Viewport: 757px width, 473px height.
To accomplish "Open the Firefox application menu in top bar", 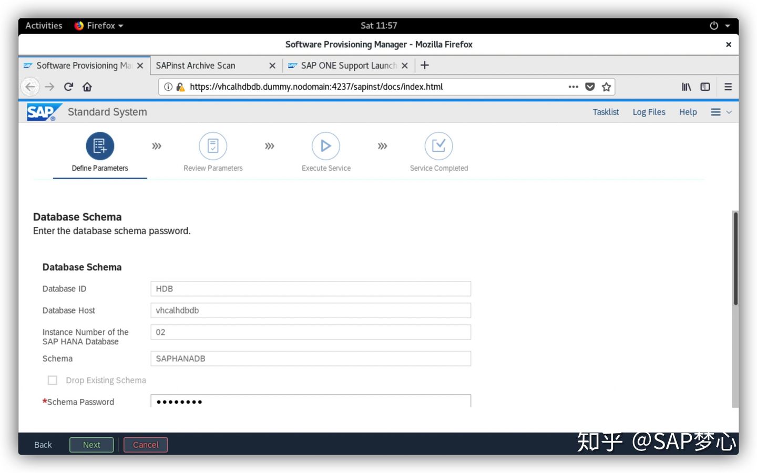I will (99, 25).
